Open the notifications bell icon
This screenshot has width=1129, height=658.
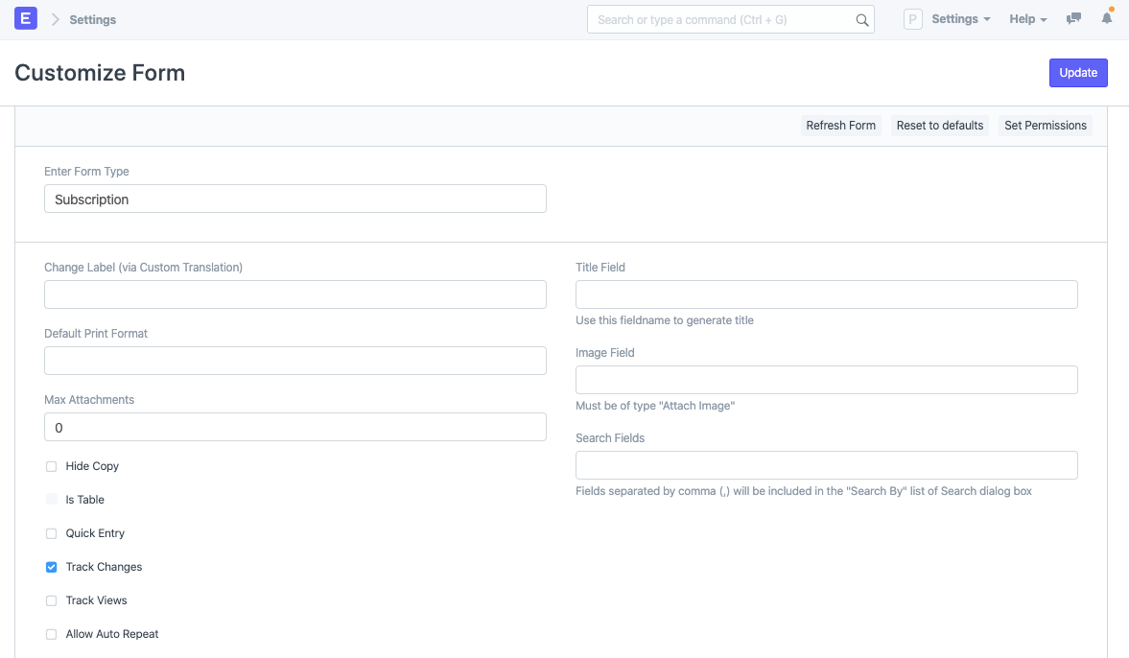[1107, 19]
